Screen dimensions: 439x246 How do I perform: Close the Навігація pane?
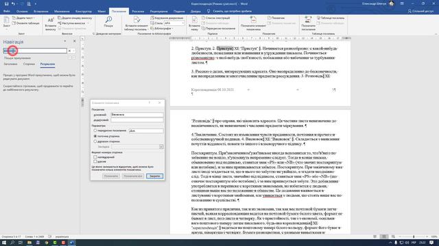tap(75, 41)
